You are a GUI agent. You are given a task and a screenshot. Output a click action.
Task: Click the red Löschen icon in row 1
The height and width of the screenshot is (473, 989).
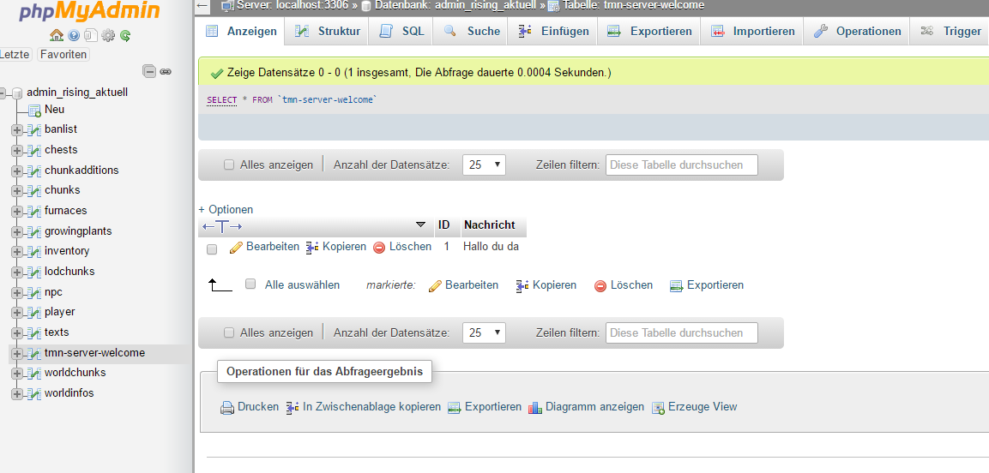(x=379, y=247)
